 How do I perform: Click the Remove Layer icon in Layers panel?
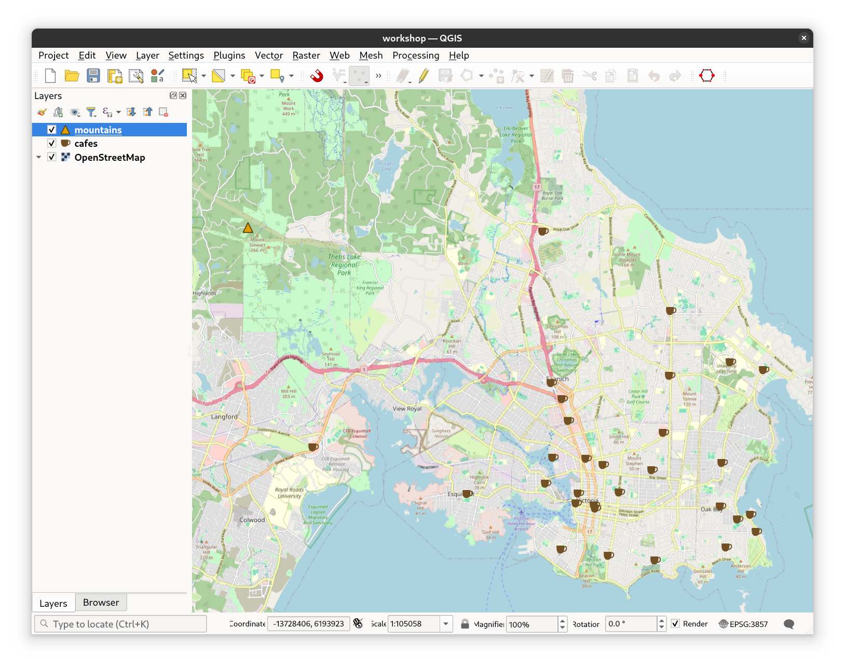point(163,112)
